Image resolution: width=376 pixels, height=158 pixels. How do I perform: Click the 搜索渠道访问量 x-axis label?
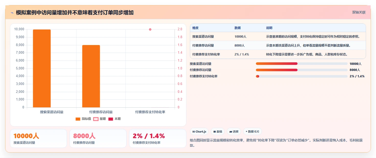click(x=52, y=112)
